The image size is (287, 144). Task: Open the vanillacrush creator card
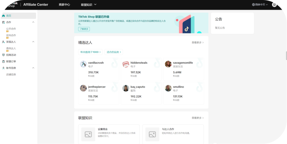pyautogui.click(x=99, y=69)
